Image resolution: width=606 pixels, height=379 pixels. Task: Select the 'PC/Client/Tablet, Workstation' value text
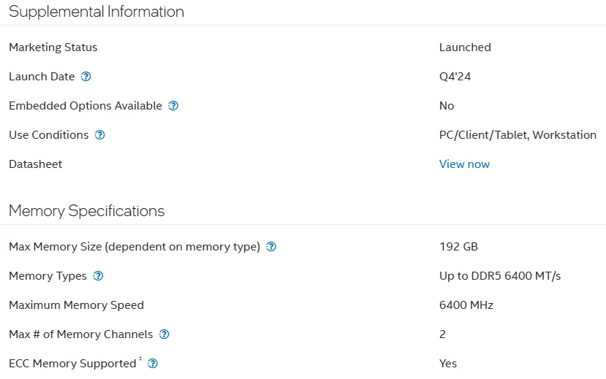click(518, 135)
